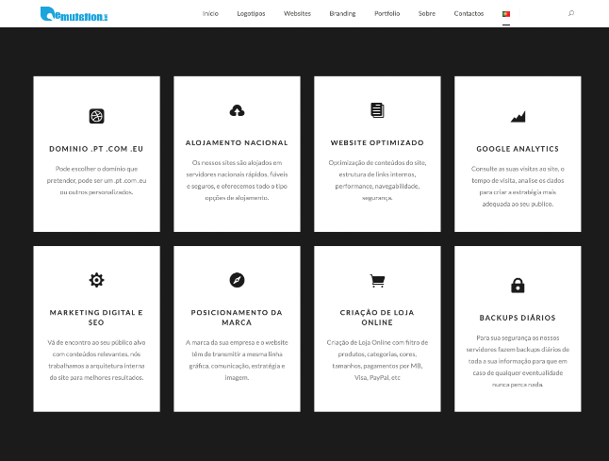This screenshot has width=609, height=461.
Task: Go to Início menu item
Action: point(210,13)
